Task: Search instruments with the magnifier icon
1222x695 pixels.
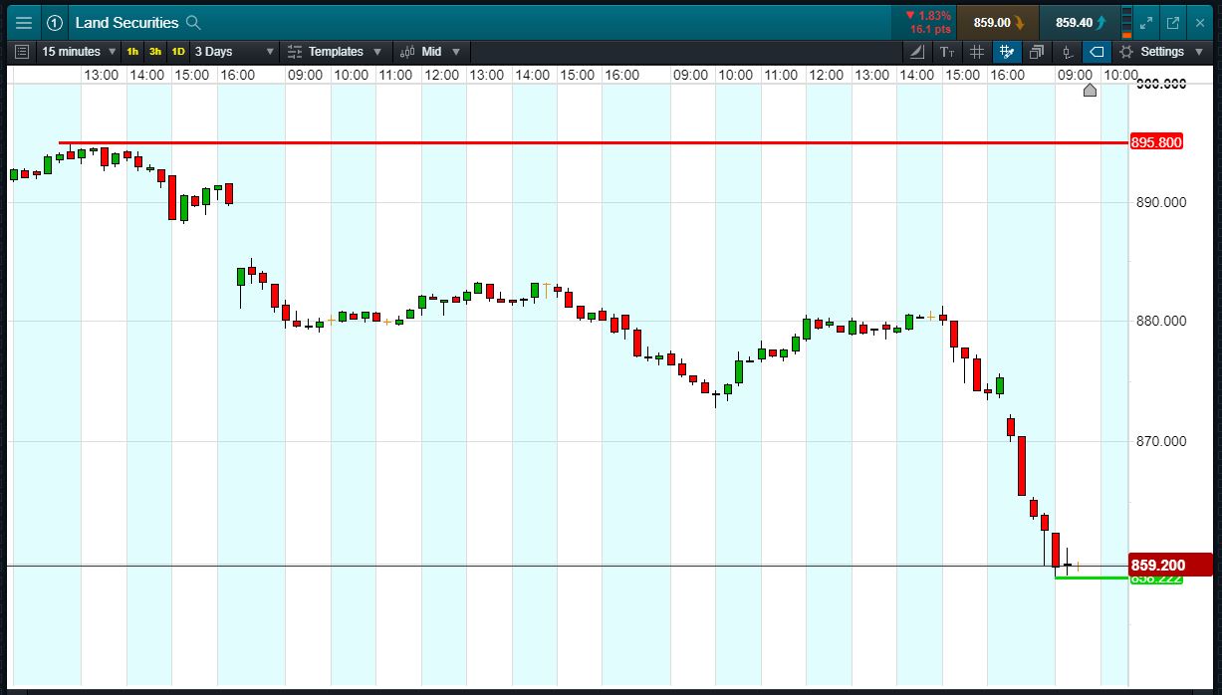Action: (193, 23)
